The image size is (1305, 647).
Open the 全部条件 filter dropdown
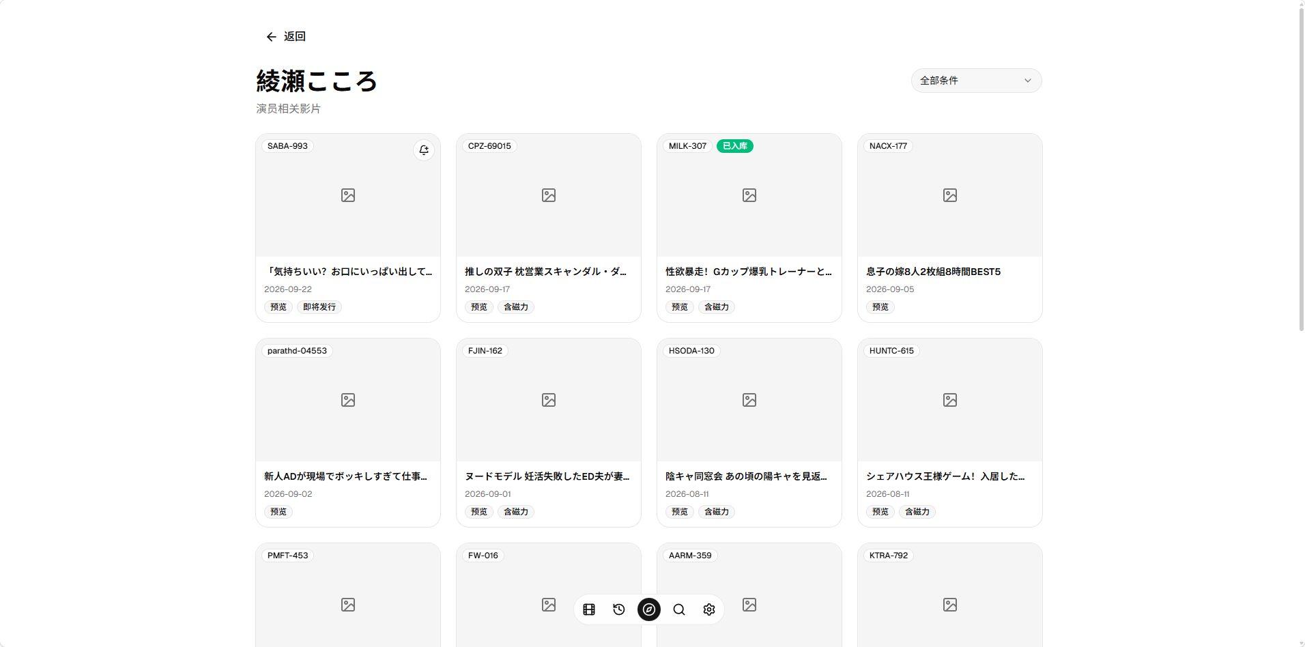click(x=976, y=81)
